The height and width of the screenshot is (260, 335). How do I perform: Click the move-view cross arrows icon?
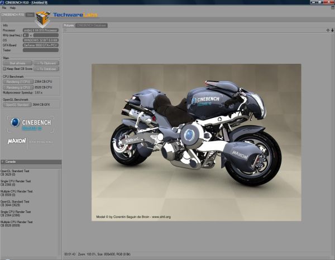point(328,30)
